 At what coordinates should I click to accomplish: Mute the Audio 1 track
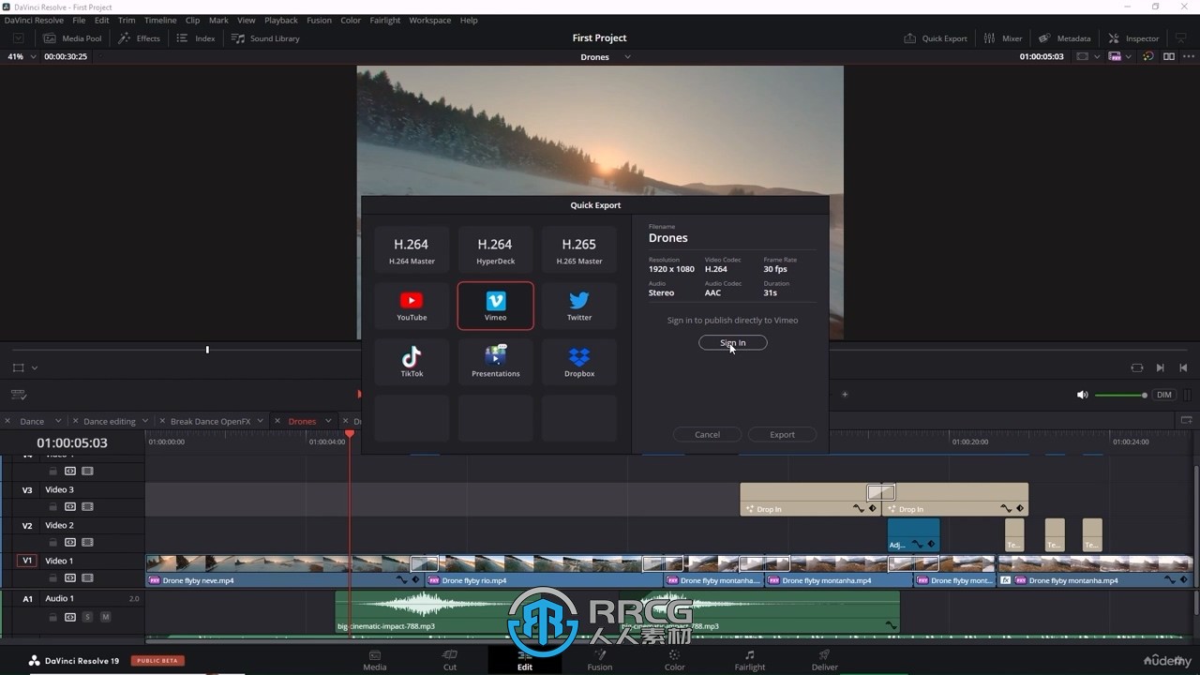105,617
